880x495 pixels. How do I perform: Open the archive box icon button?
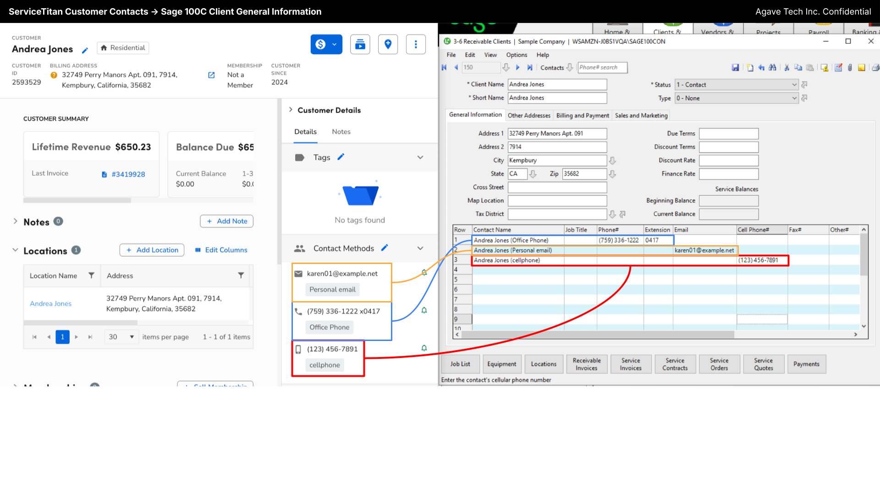point(360,44)
